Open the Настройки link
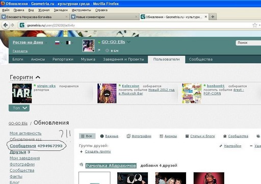The height and width of the screenshot is (184, 261). pos(232,146)
